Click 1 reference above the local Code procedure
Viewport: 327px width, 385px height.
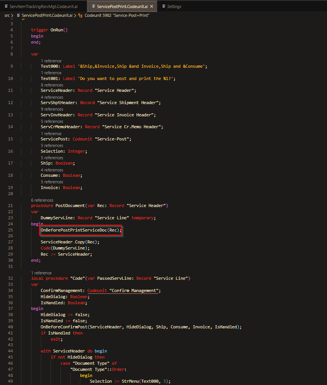[41, 273]
